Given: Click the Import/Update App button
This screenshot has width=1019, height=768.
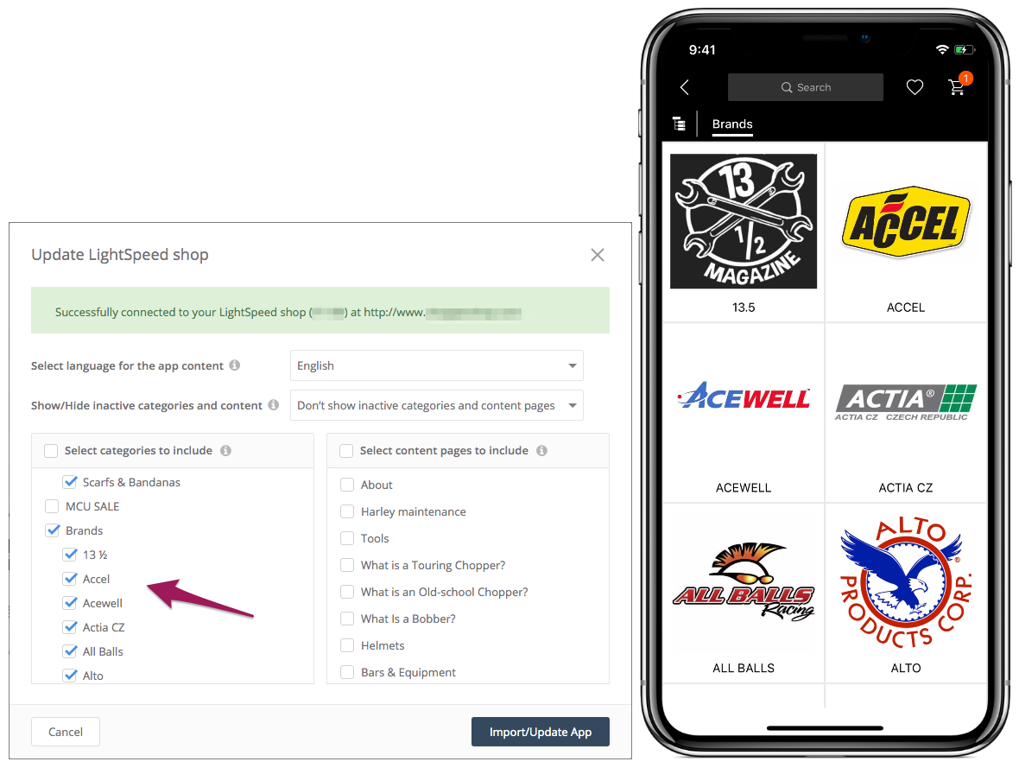Looking at the screenshot, I should coord(540,732).
